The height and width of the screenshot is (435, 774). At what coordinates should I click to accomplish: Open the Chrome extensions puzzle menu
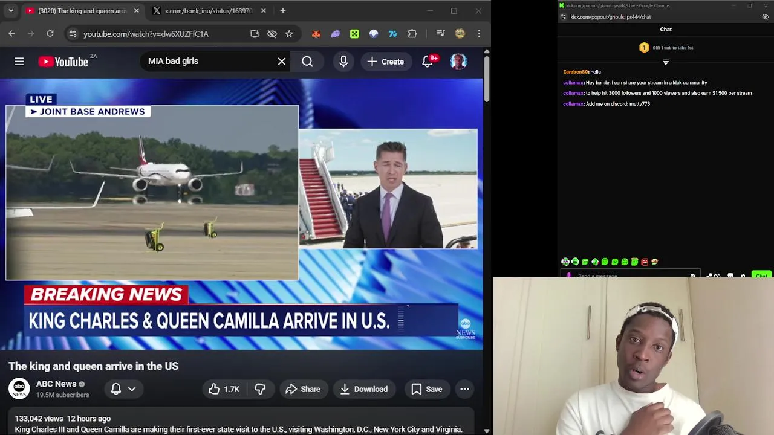412,34
